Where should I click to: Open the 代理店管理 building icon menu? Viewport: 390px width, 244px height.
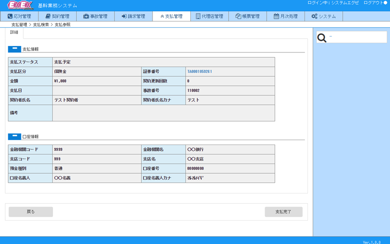tap(198, 16)
